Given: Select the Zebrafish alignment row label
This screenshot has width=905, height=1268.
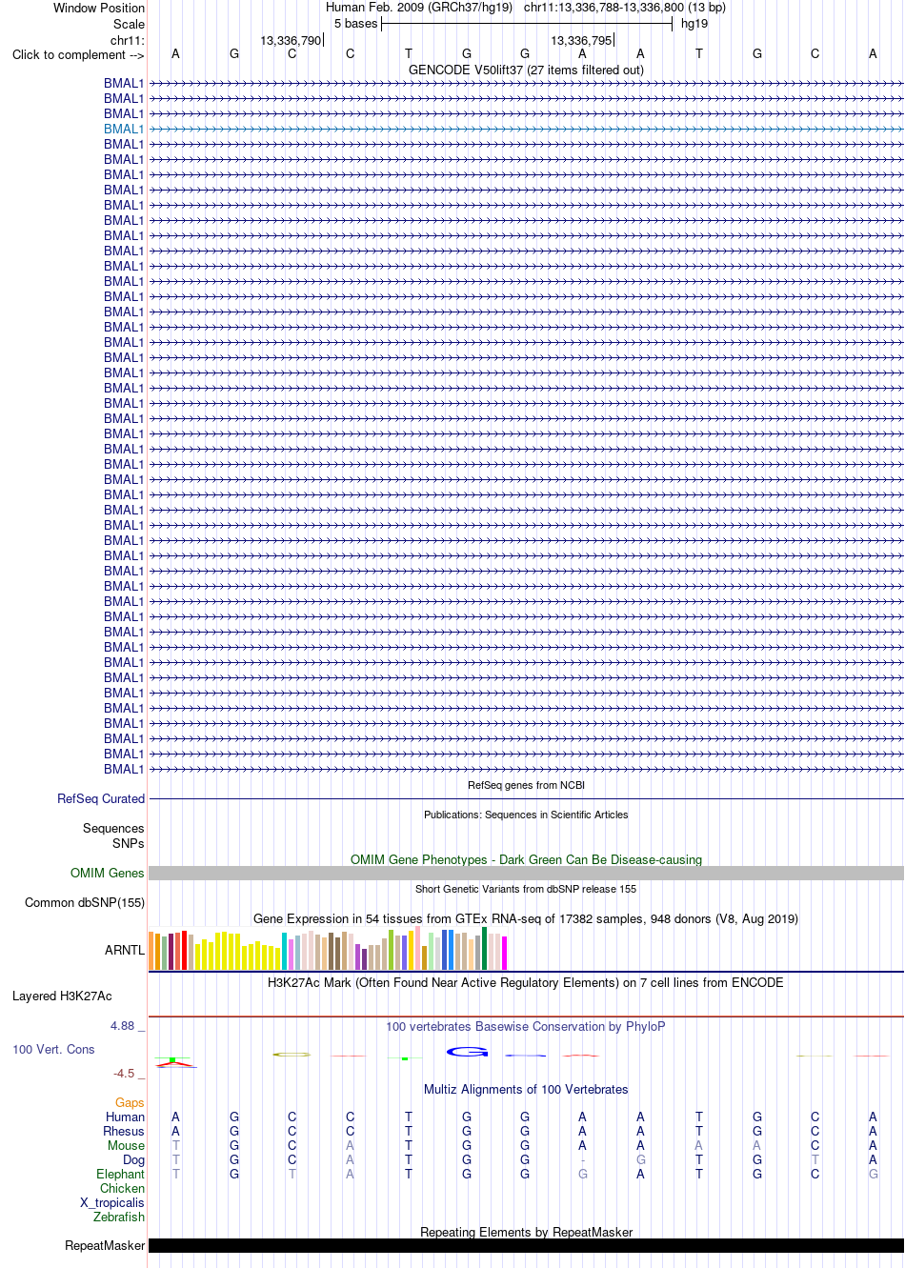Looking at the screenshot, I should tap(119, 1217).
